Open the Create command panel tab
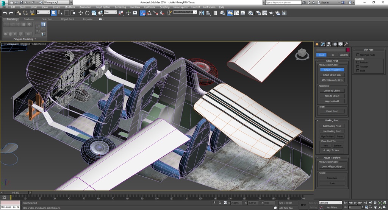Image resolution: width=388 pixels, height=210 pixels. click(317, 44)
